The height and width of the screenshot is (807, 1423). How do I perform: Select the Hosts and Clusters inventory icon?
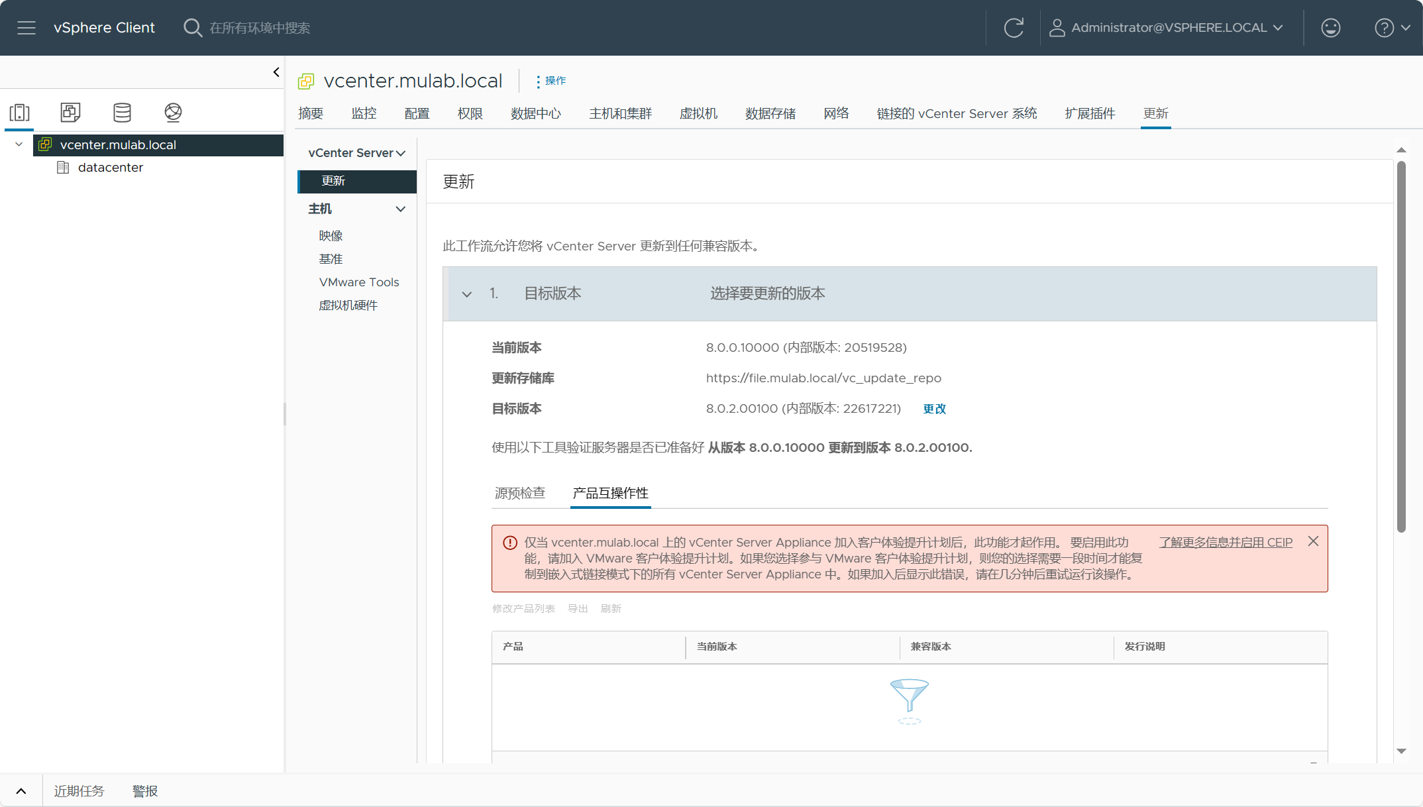click(20, 113)
